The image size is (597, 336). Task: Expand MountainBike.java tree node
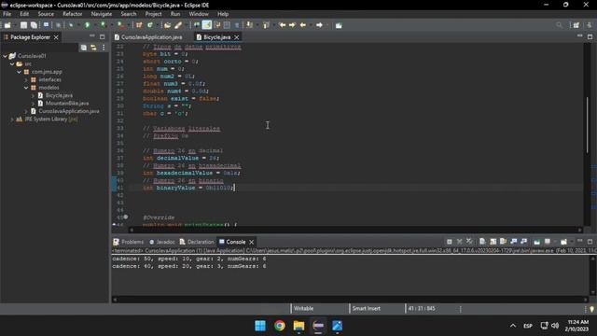[x=33, y=104]
